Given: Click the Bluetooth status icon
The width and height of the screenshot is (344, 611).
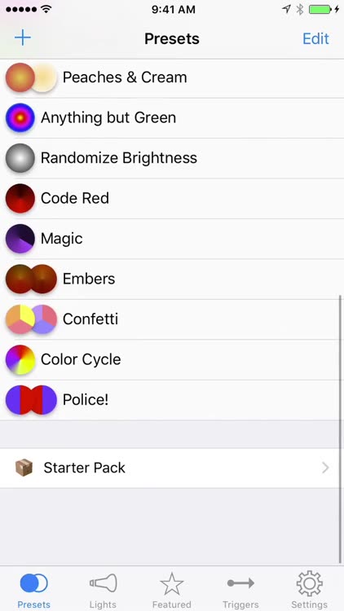Looking at the screenshot, I should pyautogui.click(x=299, y=10).
